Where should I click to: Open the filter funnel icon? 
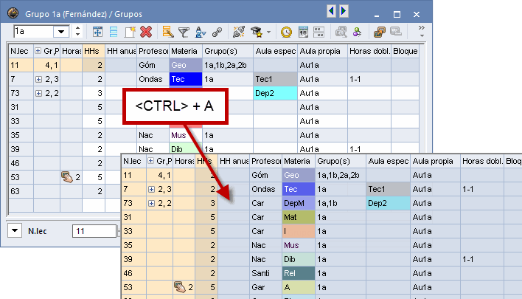coord(184,32)
